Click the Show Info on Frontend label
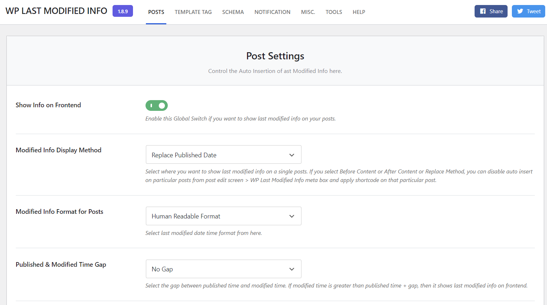This screenshot has width=547, height=305. click(x=48, y=105)
